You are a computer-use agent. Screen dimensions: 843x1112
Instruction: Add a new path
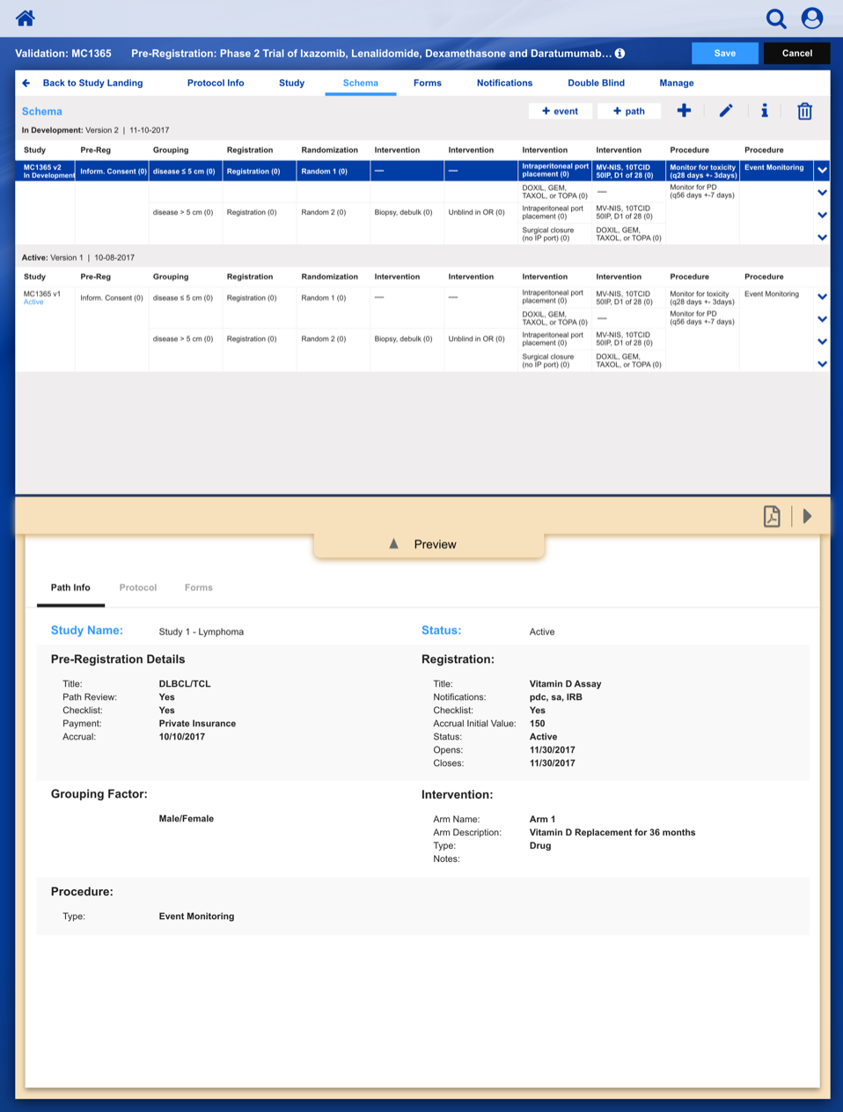click(x=628, y=111)
